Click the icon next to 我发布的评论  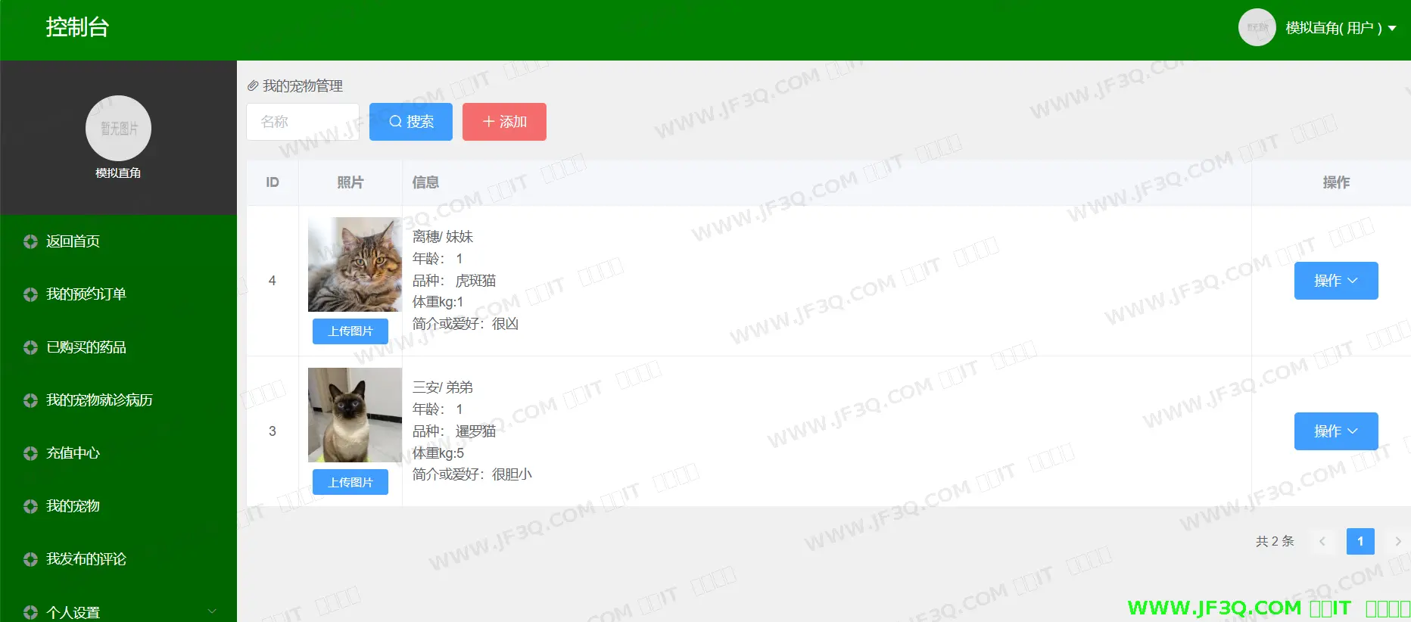click(30, 559)
